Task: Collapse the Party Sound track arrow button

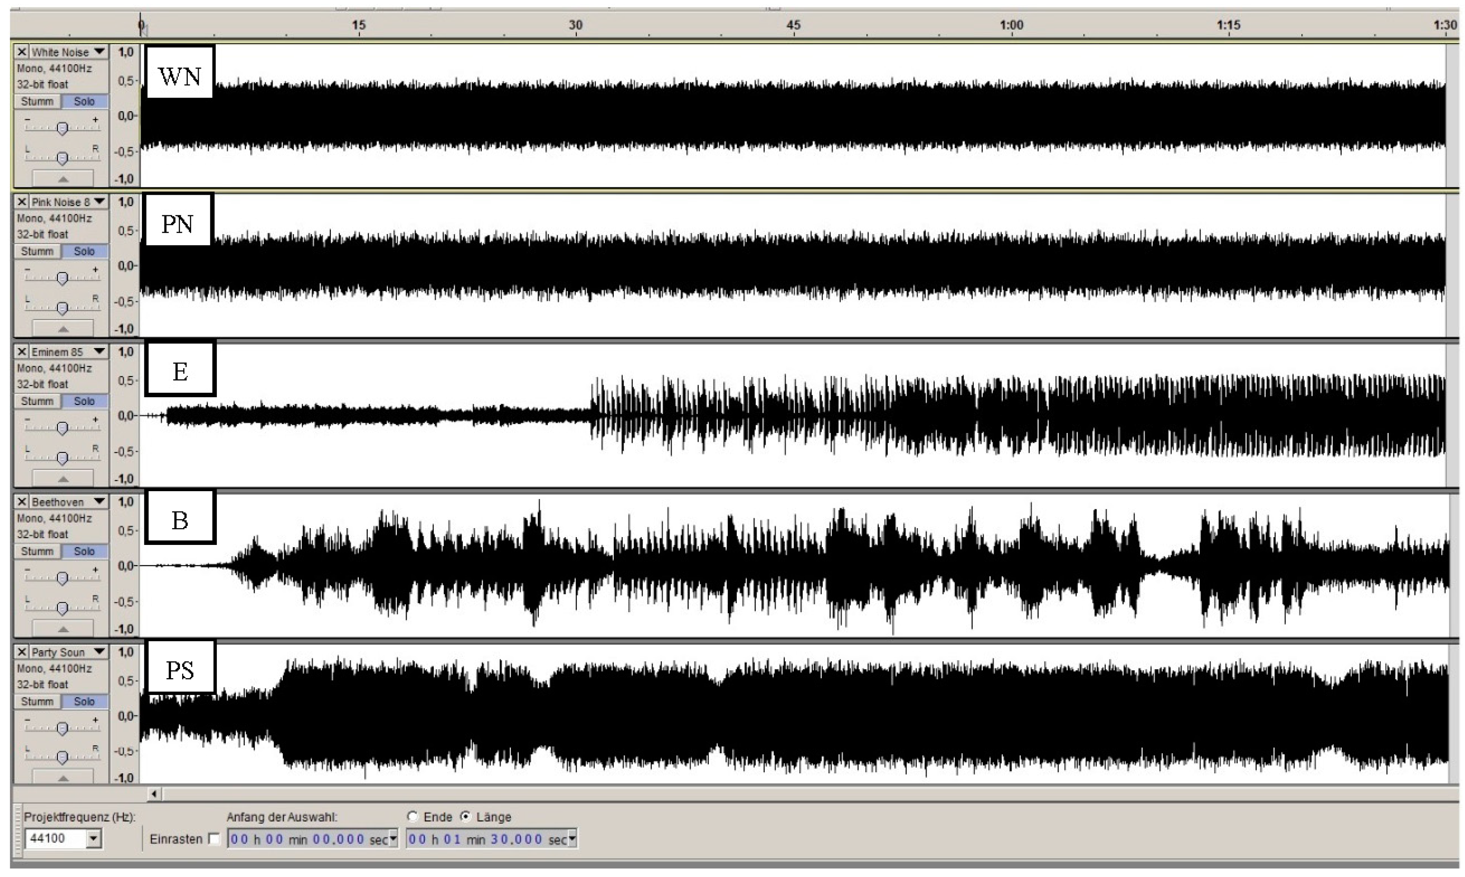Action: (63, 778)
